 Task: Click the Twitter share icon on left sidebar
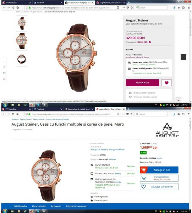pyautogui.click(x=4, y=73)
